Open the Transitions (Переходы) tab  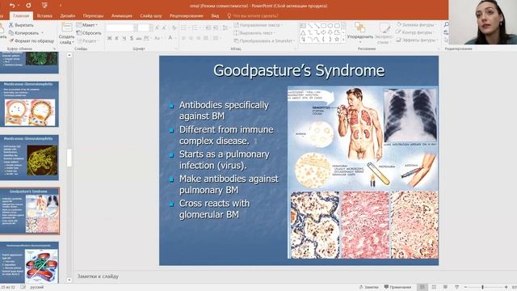(x=93, y=15)
